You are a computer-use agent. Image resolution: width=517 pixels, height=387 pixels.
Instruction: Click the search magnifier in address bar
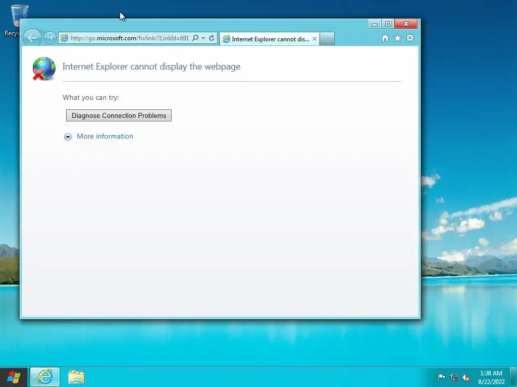(195, 38)
